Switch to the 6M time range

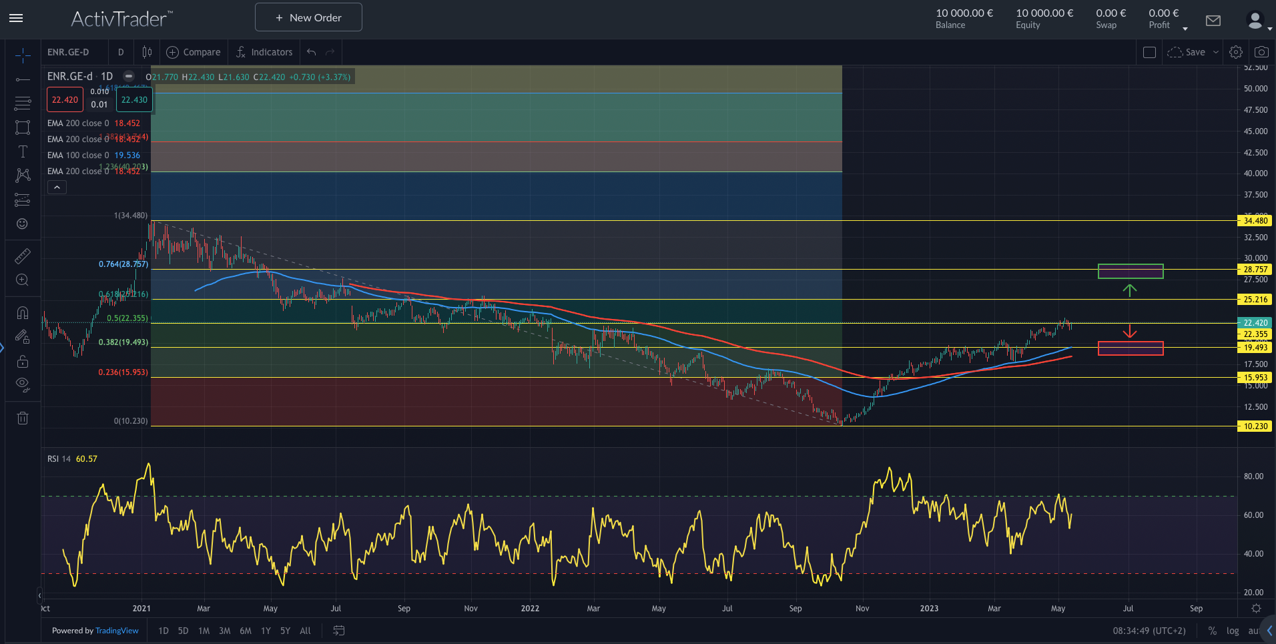point(246,631)
